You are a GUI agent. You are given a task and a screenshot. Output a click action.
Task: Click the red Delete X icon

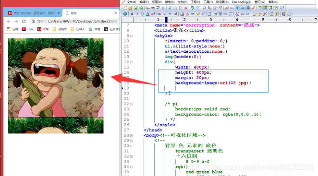tap(185, 8)
